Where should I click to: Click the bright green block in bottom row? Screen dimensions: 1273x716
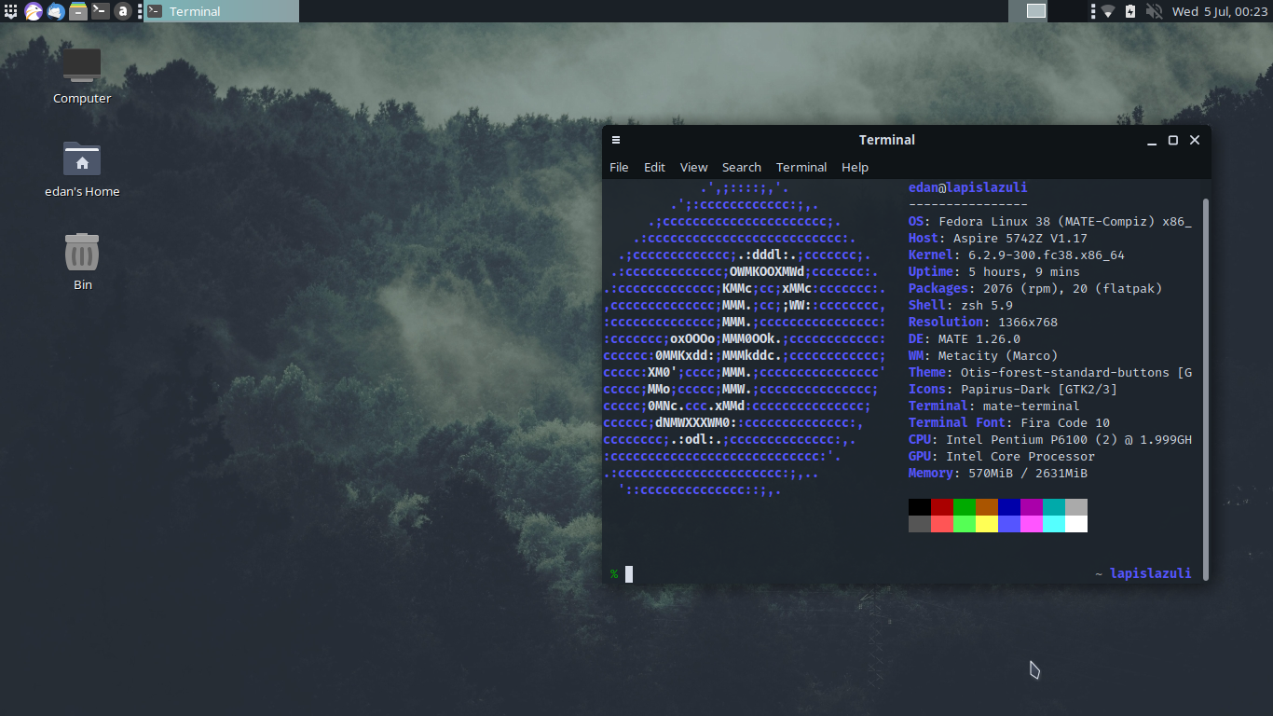[x=965, y=524]
